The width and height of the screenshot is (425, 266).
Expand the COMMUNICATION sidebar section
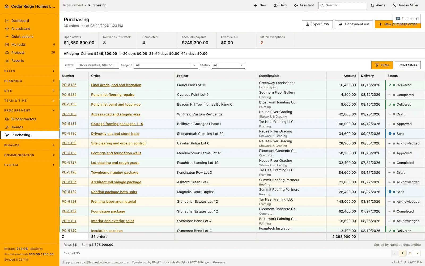(29, 155)
